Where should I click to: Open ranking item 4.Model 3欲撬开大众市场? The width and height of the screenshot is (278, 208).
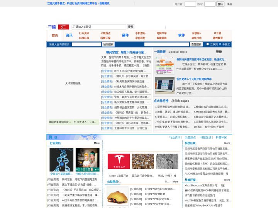[x=212, y=112]
